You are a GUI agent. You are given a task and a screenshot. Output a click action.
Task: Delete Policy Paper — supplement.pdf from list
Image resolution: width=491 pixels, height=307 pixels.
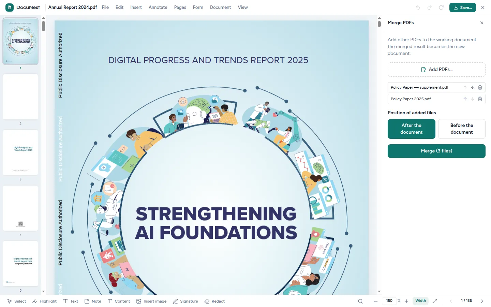[x=480, y=87]
